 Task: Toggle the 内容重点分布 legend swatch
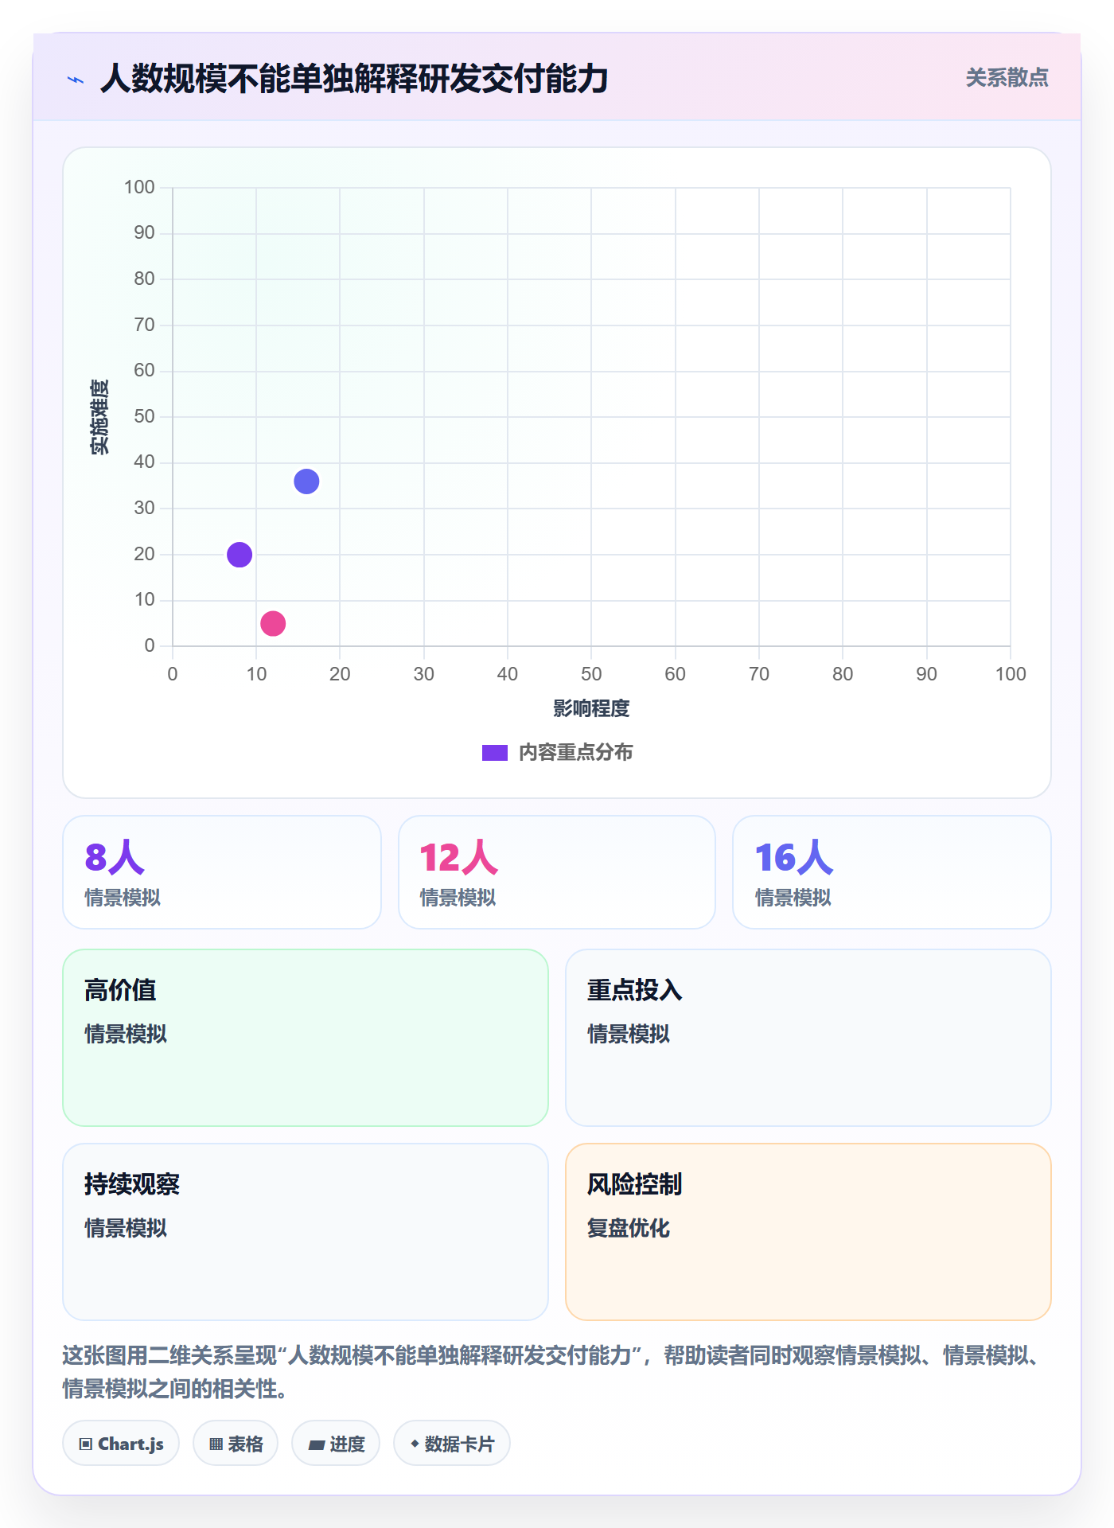(495, 753)
